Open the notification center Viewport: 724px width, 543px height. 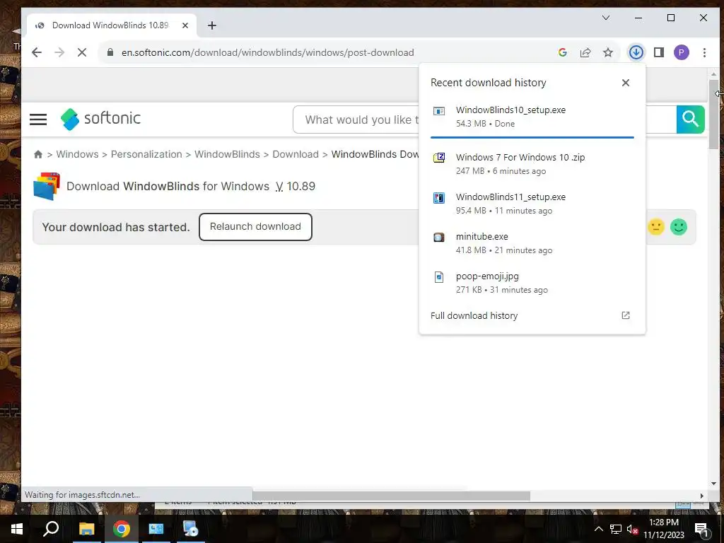point(701,529)
